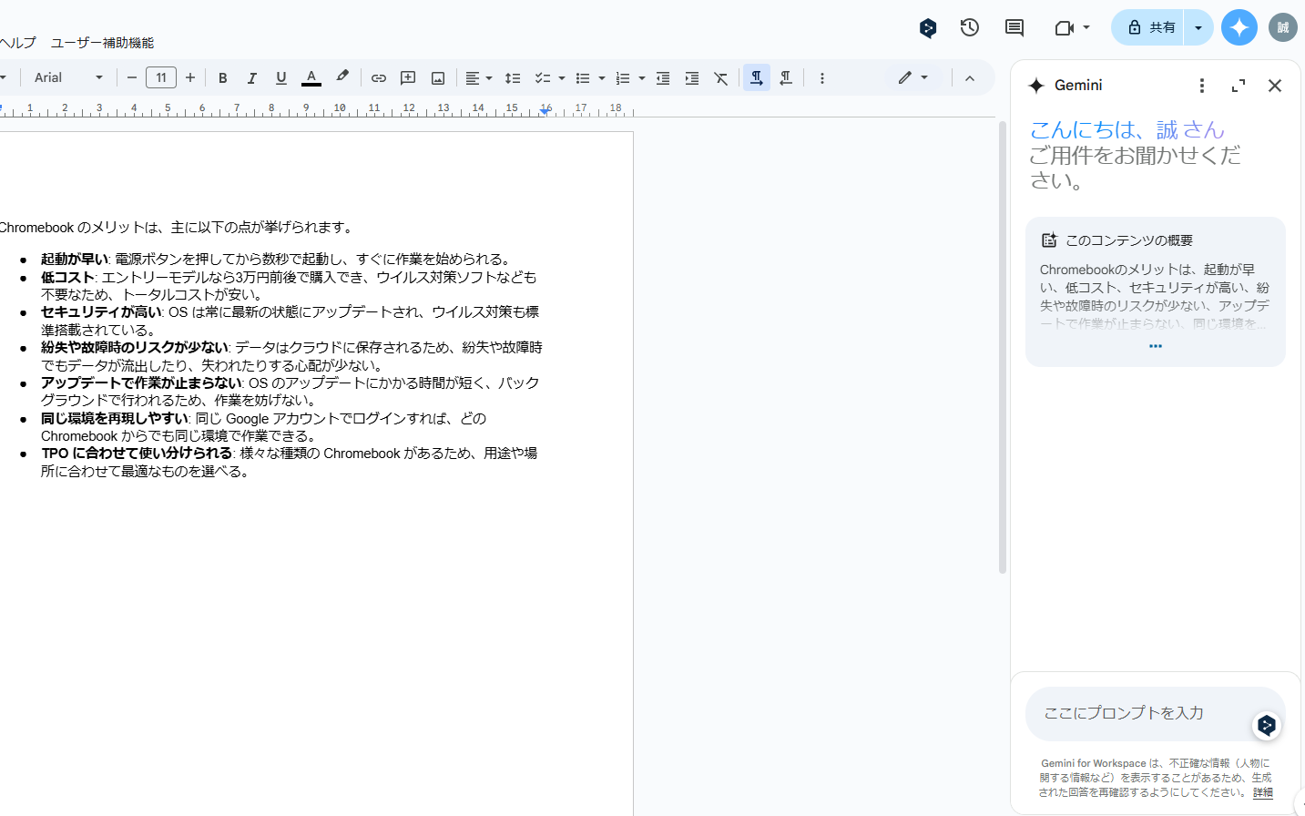The image size is (1305, 816).
Task: Open the account avatar 誠
Action: 1283,27
